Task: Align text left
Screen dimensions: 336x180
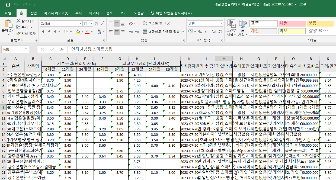Action: pyautogui.click(x=110, y=32)
